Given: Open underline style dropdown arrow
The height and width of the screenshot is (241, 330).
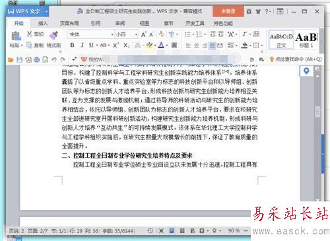Looking at the screenshot, I should point(97,46).
